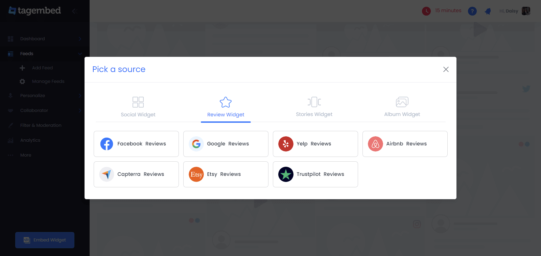Screen dimensions: 541x256
Task: Click the Collaborator sidebar icon
Action: tap(10, 111)
